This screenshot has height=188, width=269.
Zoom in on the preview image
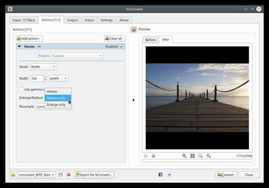(184, 156)
